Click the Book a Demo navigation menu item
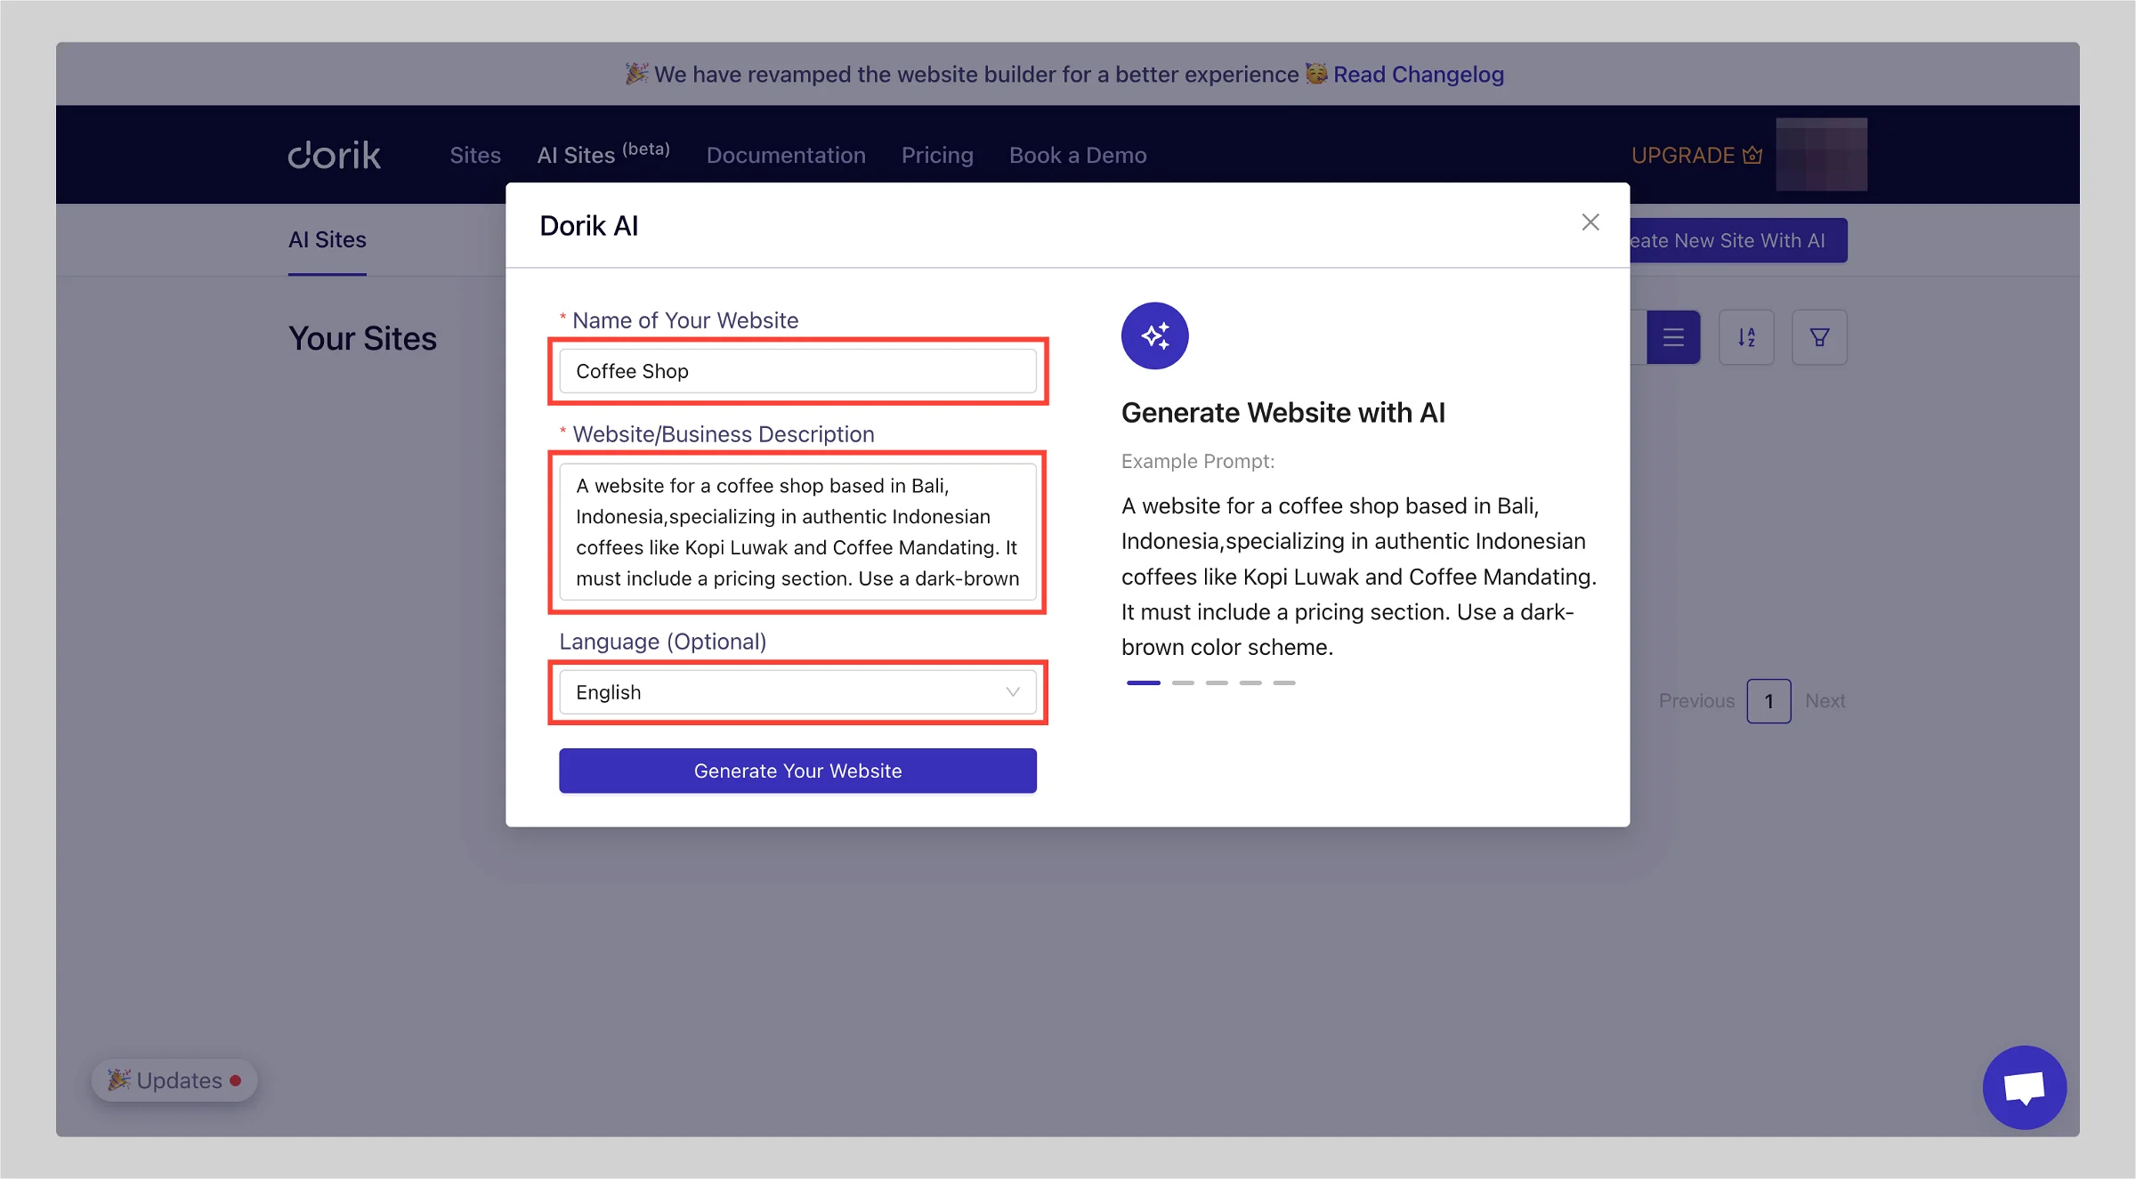The width and height of the screenshot is (2136, 1179). tap(1078, 154)
